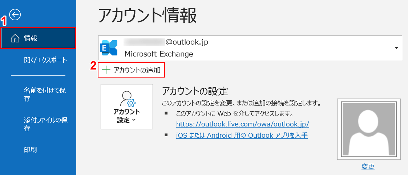408x175 pixels.
Task: Click the green plus icon for adding an account
Action: point(106,70)
